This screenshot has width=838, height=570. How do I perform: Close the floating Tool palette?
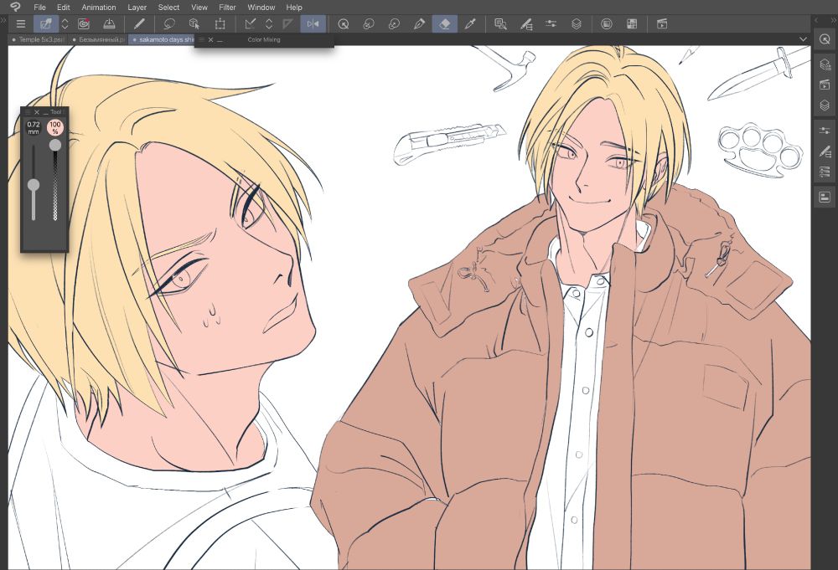coord(36,112)
